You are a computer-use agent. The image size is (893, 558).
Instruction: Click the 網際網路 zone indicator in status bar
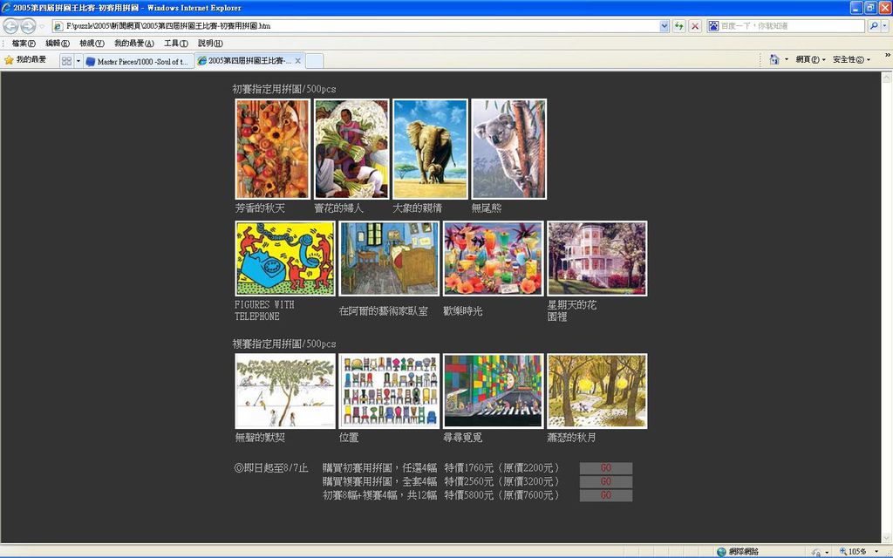738,552
